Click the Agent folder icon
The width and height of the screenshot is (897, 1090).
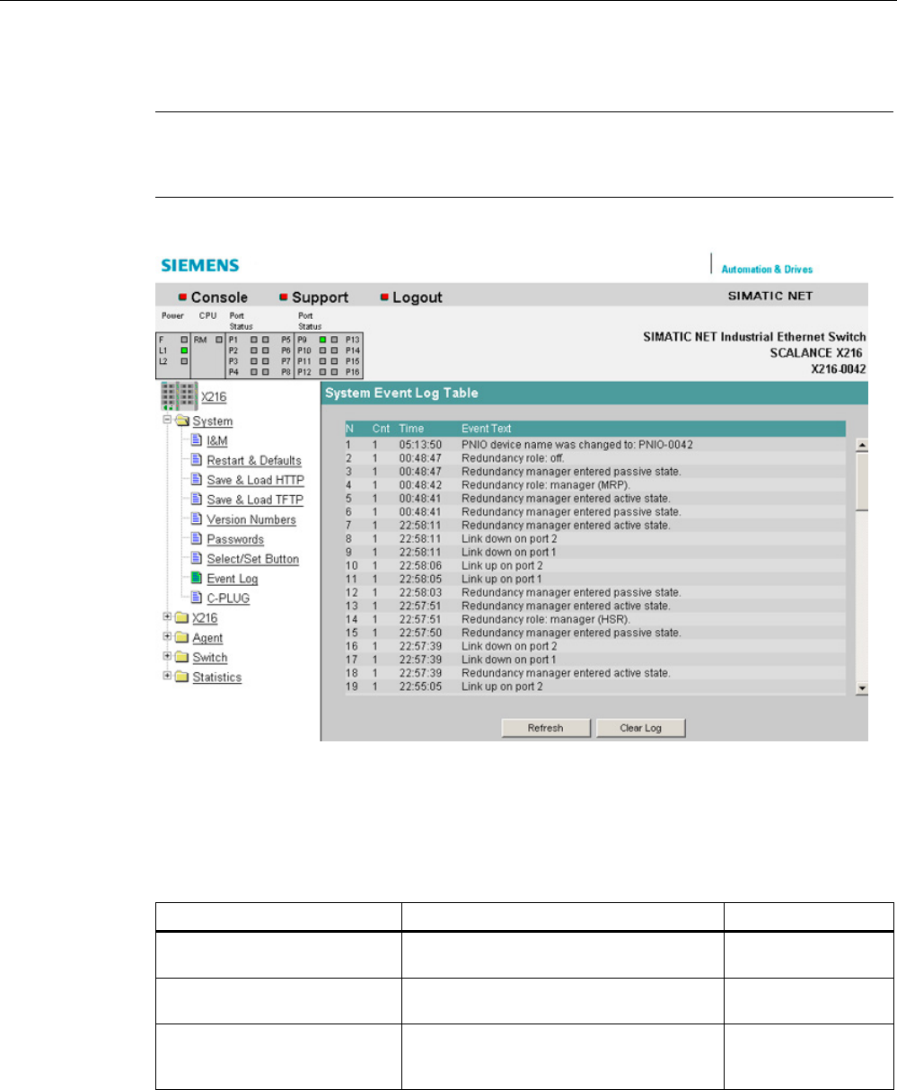click(182, 638)
